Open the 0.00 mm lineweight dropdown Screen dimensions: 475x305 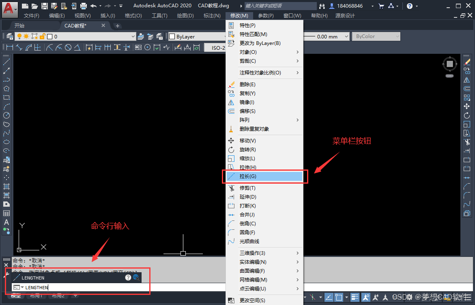coord(346,36)
